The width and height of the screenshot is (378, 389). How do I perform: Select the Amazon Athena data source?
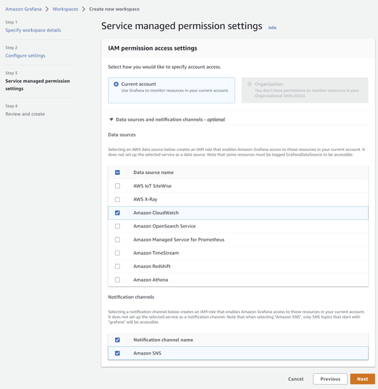pos(117,280)
